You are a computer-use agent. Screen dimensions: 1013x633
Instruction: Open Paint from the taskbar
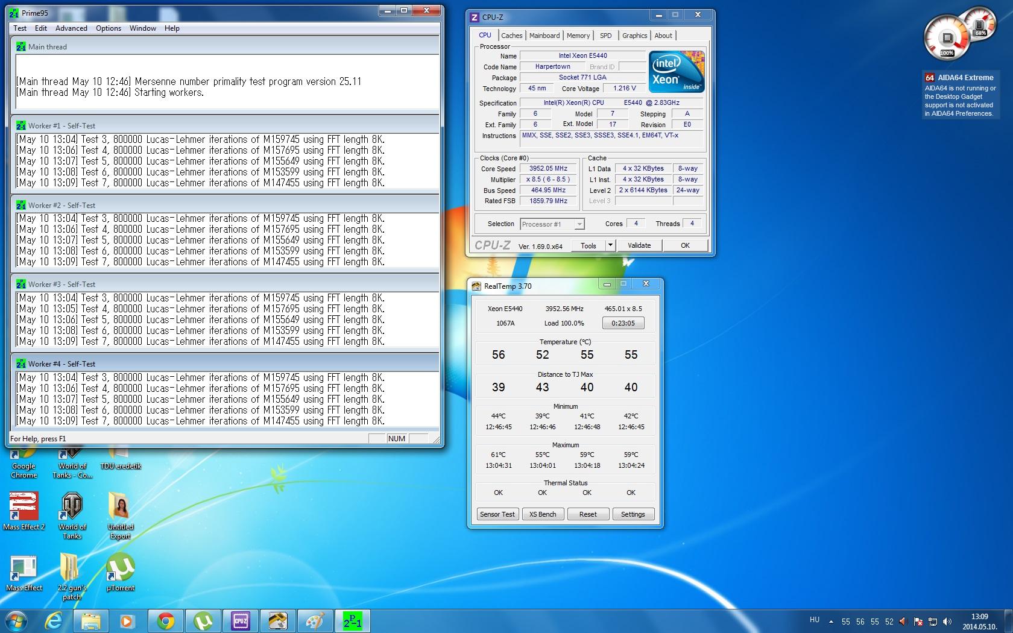coord(315,621)
